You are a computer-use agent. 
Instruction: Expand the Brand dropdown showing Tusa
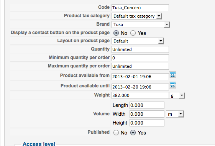point(141,25)
